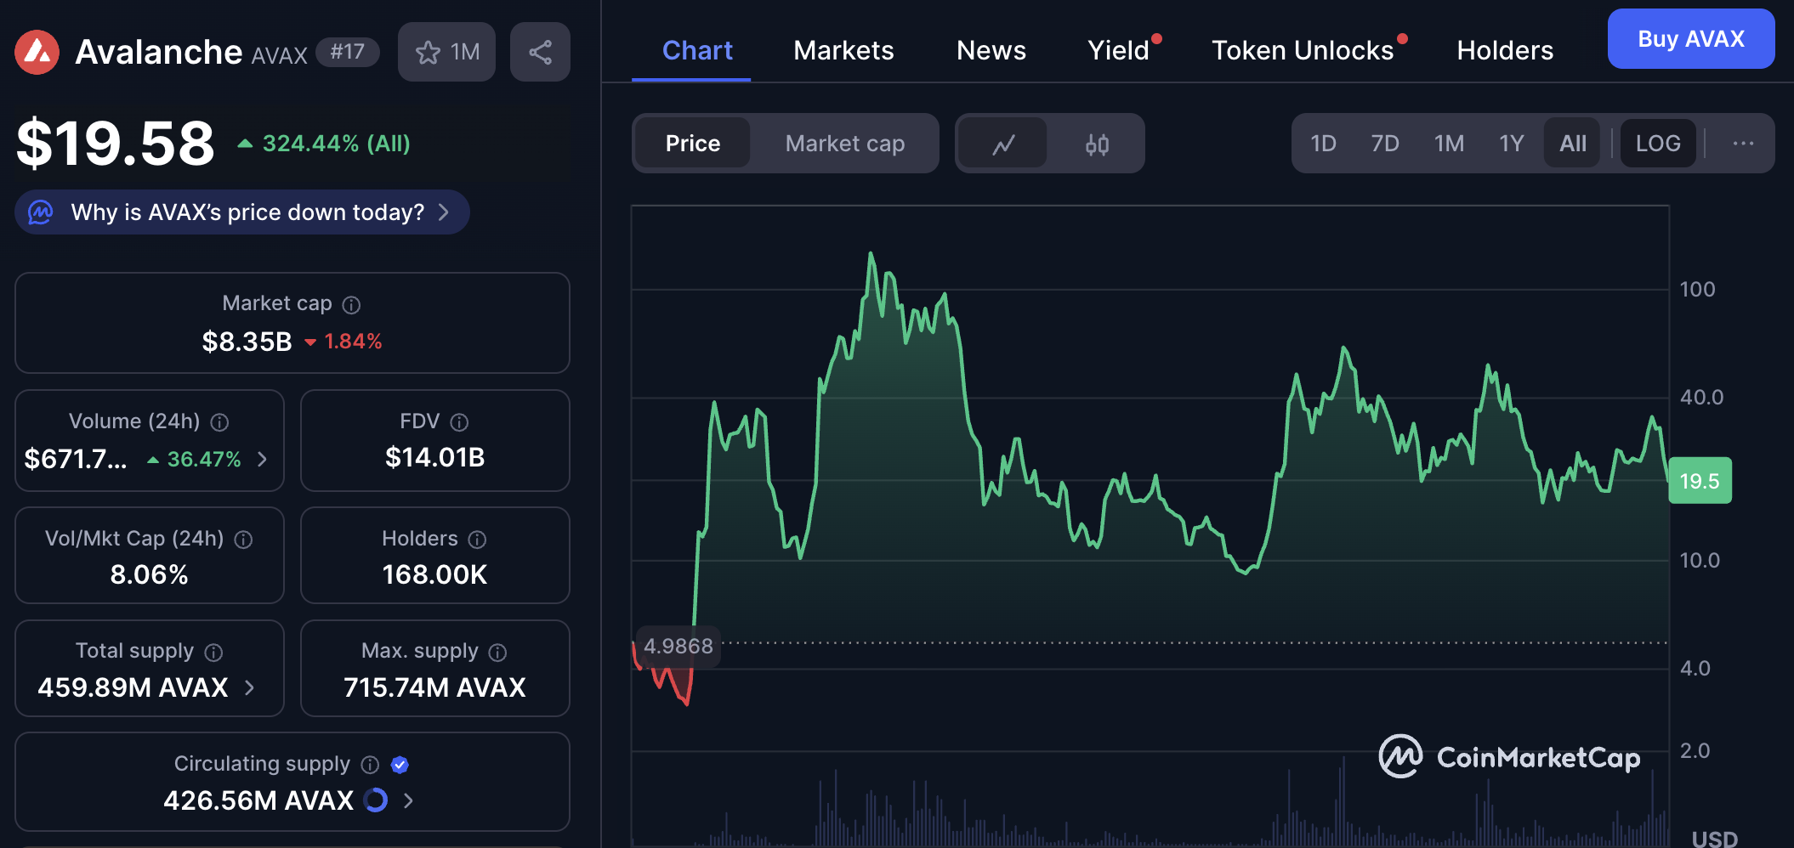Click the Holders info icon
This screenshot has height=848, width=1794.
[477, 540]
